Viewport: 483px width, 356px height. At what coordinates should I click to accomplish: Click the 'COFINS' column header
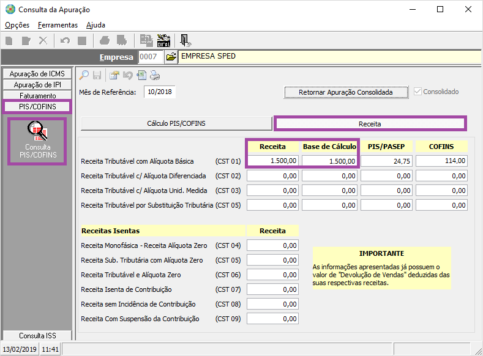pos(441,147)
